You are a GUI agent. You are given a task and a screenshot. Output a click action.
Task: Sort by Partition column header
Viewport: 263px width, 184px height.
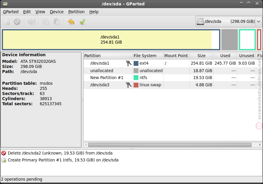coord(108,56)
